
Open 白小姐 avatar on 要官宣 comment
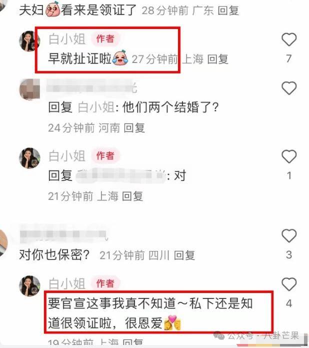(29, 286)
